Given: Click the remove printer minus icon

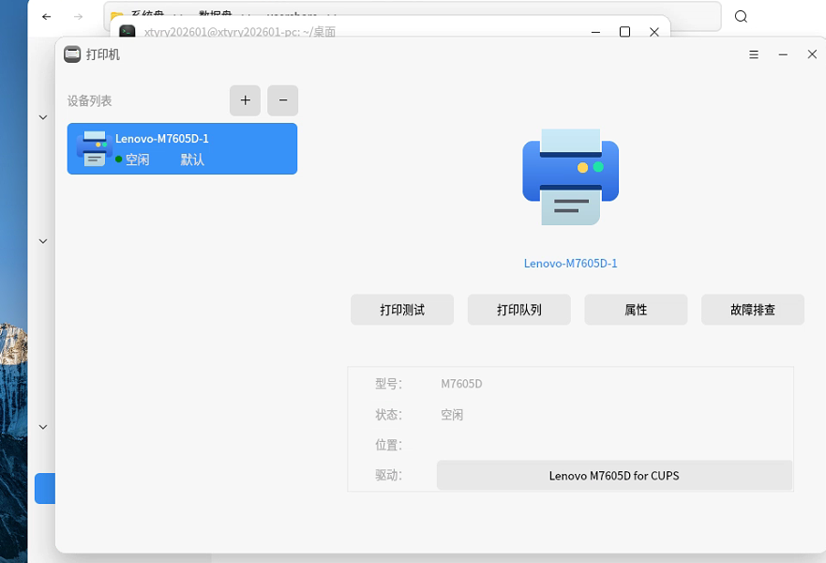Looking at the screenshot, I should pyautogui.click(x=282, y=100).
